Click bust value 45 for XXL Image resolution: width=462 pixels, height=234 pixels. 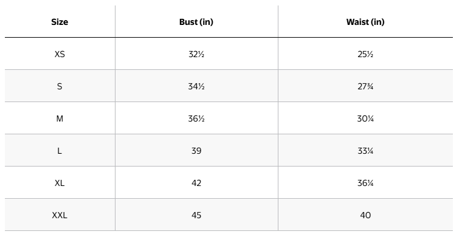(x=196, y=215)
